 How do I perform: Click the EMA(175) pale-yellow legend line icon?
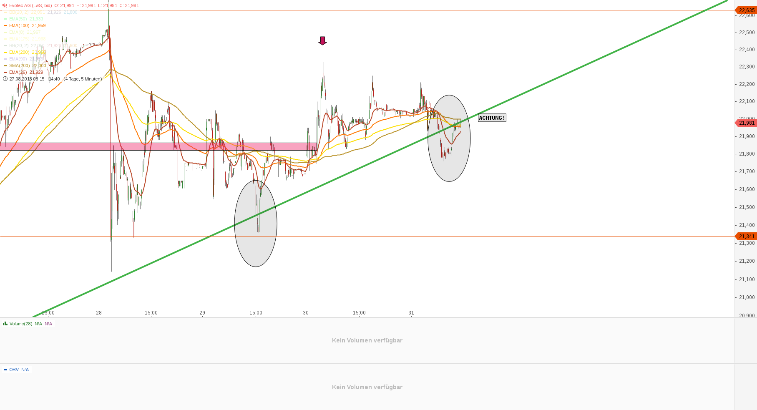pos(5,38)
